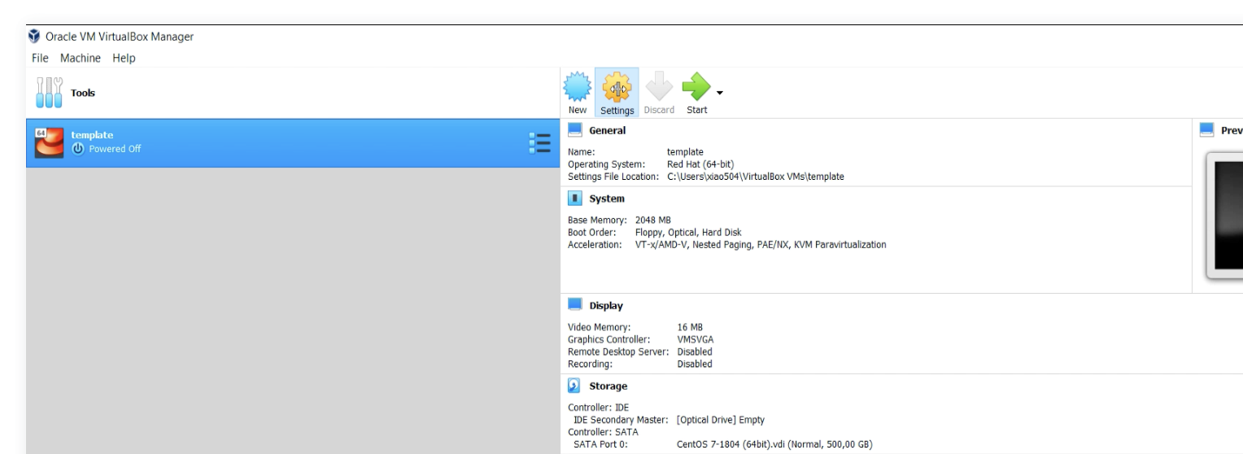
Task: Click the '[Optical Drive] Empty' entry
Action: coord(720,420)
